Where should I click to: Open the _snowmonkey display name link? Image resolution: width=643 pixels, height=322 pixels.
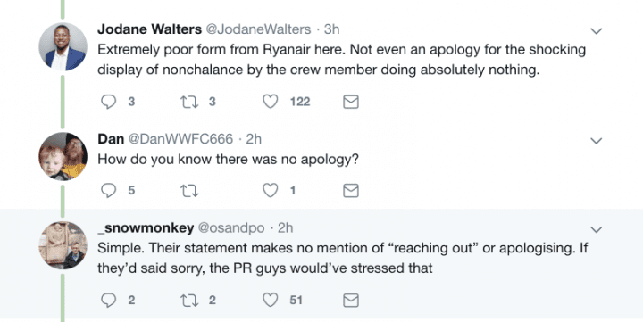pos(146,227)
